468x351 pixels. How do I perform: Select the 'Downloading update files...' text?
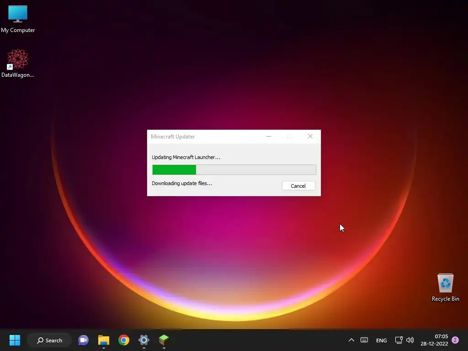point(182,183)
